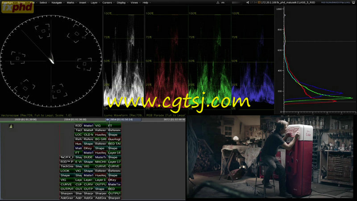The image size is (357, 201).
Task: Click the 2304 (01:01:36:00) timeline label
Action: (x=75, y=119)
